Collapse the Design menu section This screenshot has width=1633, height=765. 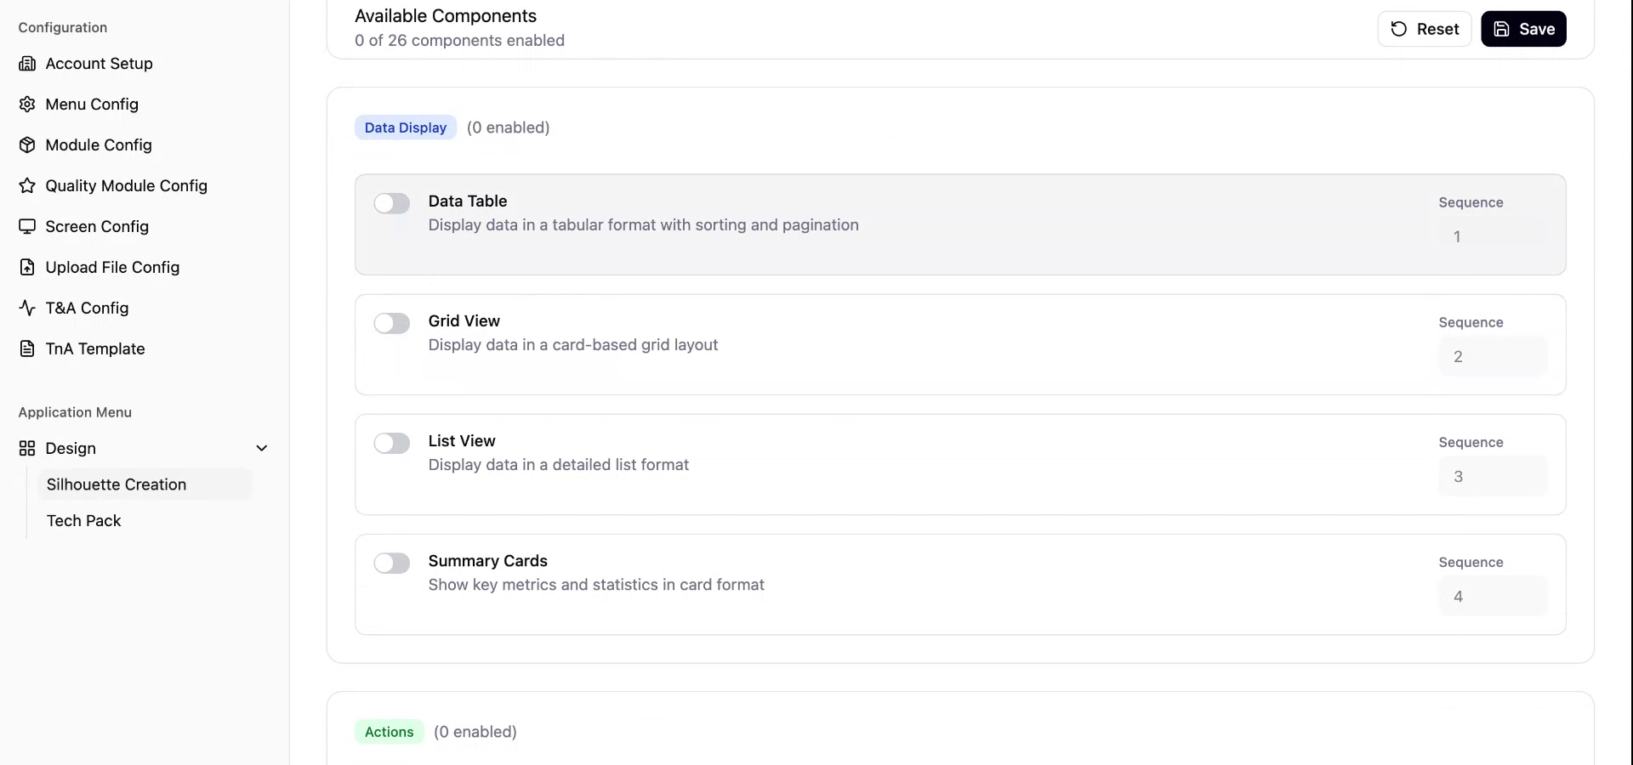[x=262, y=448]
